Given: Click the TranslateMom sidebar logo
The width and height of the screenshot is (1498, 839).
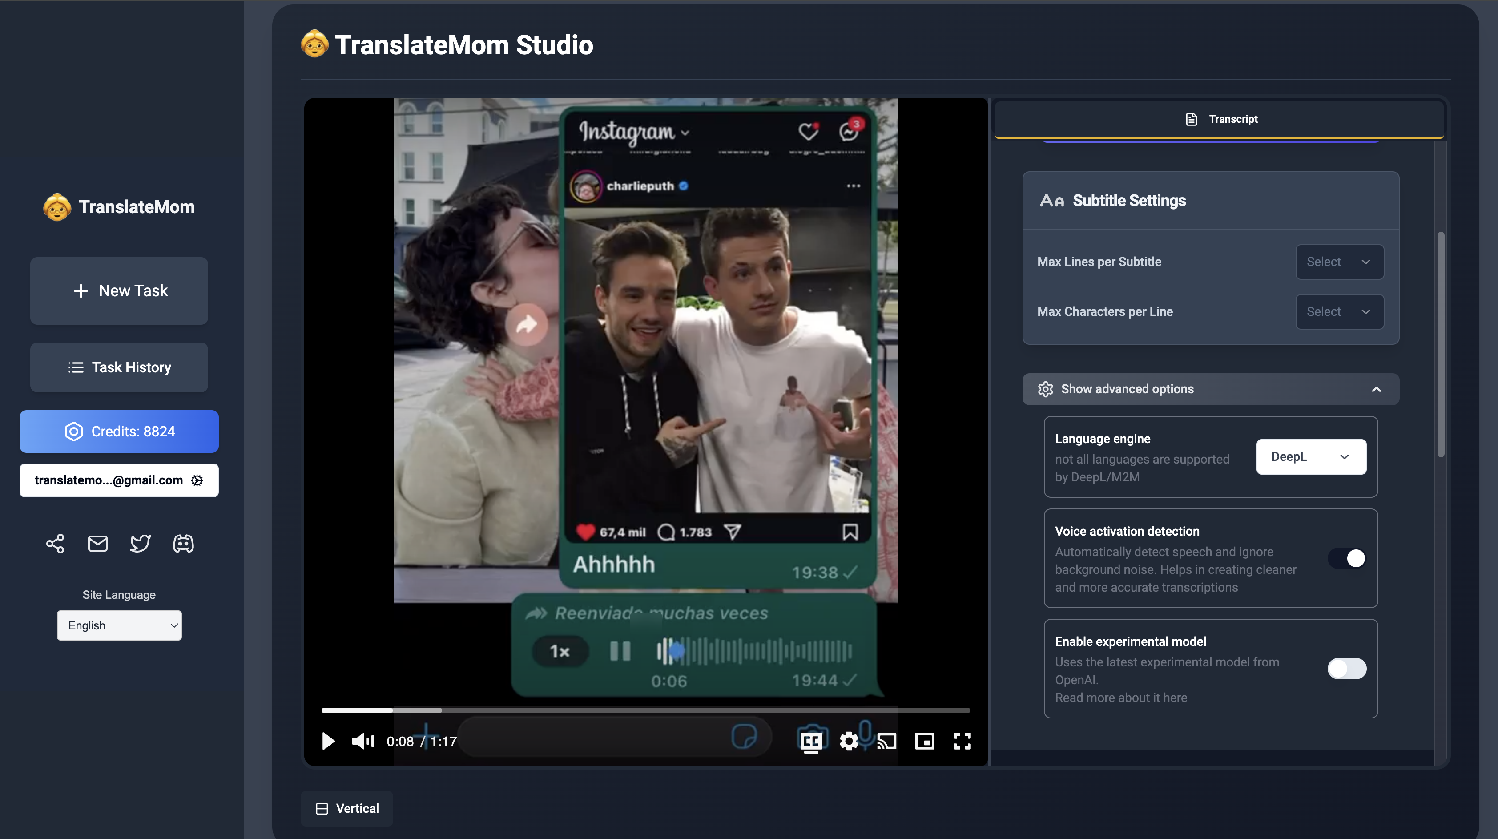Looking at the screenshot, I should pyautogui.click(x=119, y=206).
